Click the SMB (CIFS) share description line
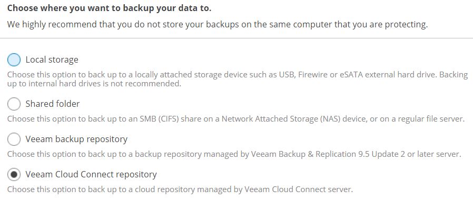Image resolution: width=473 pixels, height=200 pixels. point(235,119)
